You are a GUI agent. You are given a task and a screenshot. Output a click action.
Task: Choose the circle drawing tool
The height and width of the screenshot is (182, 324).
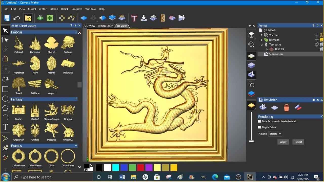5,99
